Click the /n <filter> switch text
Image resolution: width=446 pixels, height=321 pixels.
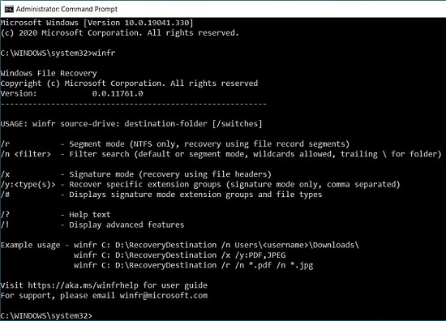pos(26,154)
